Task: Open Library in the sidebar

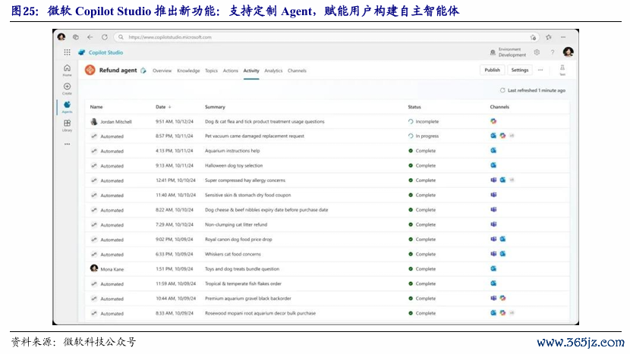Action: (67, 125)
